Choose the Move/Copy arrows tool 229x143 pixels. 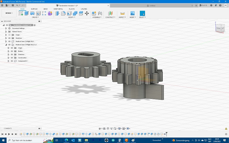click(87, 13)
